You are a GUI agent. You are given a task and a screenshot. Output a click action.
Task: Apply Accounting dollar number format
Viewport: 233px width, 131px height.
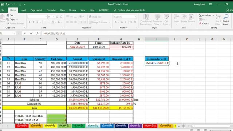click(x=116, y=22)
